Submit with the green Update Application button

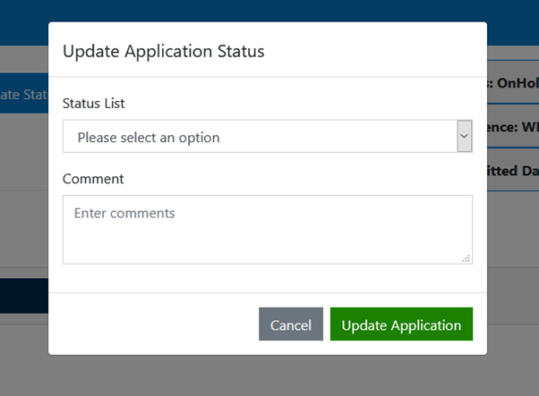tap(401, 324)
